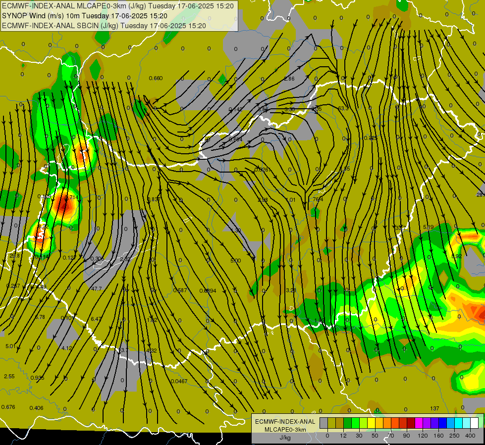Click the MLCAPE0-3km title line in header

(118, 6)
